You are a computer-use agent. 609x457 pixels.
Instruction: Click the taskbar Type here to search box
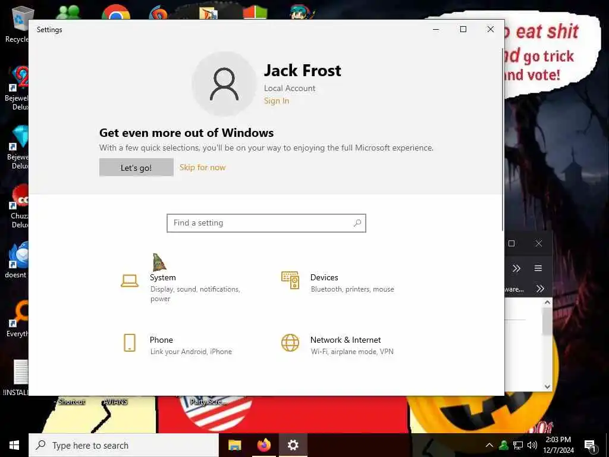pos(124,445)
